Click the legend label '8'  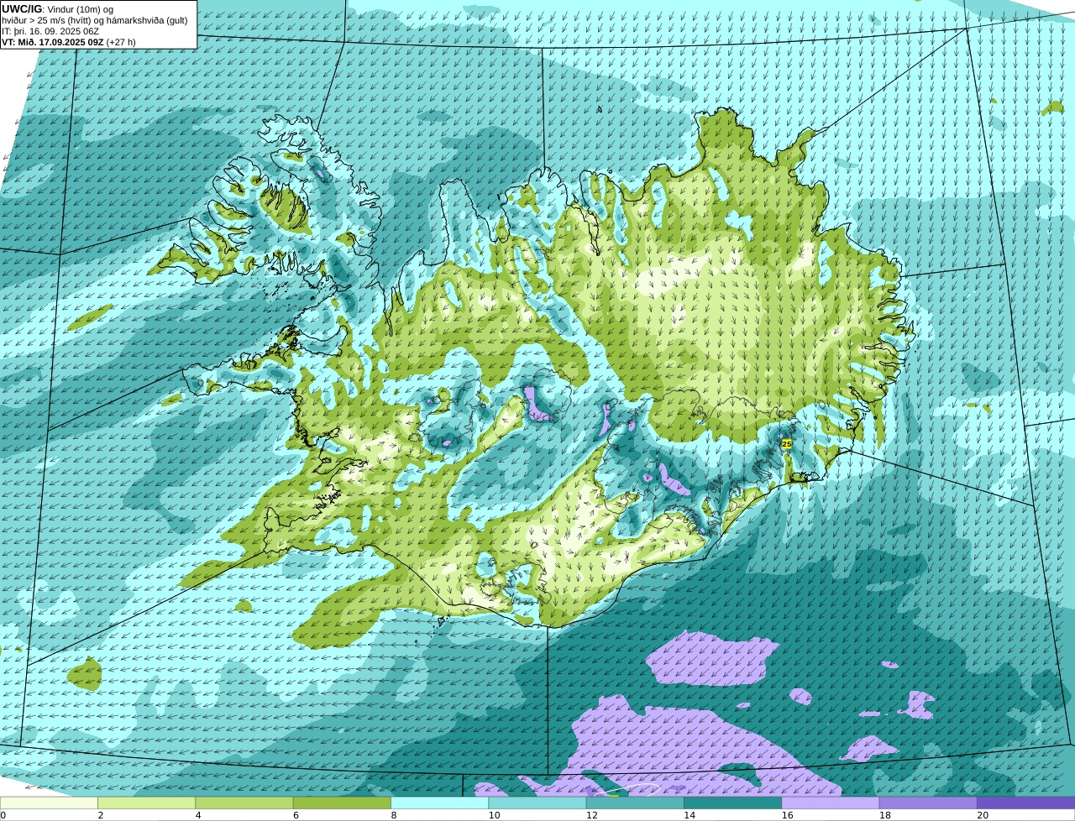tap(394, 815)
